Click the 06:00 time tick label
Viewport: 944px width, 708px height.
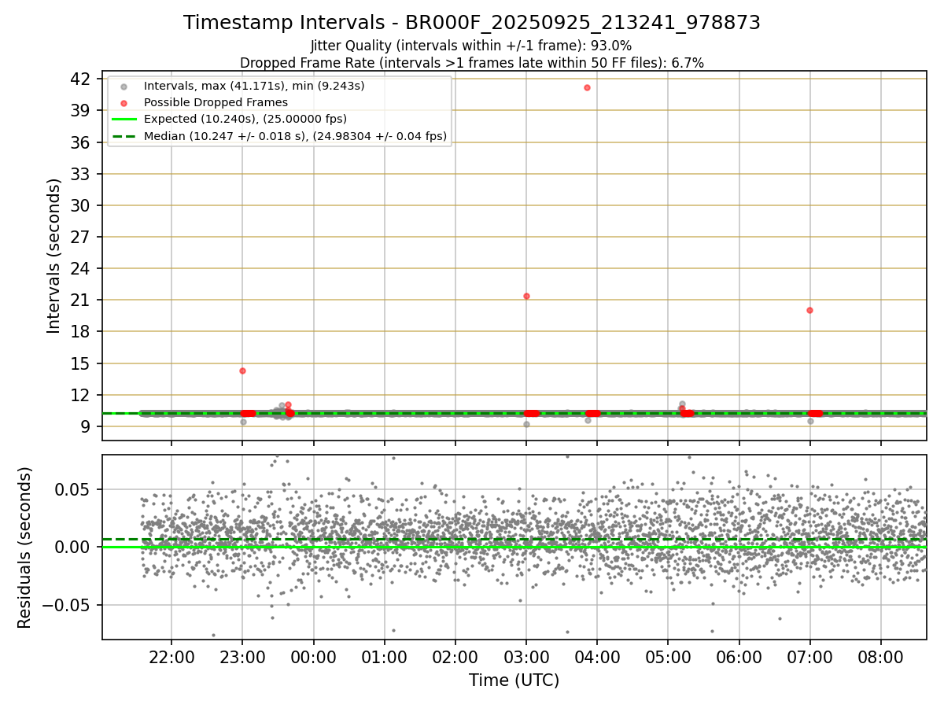[x=739, y=656]
